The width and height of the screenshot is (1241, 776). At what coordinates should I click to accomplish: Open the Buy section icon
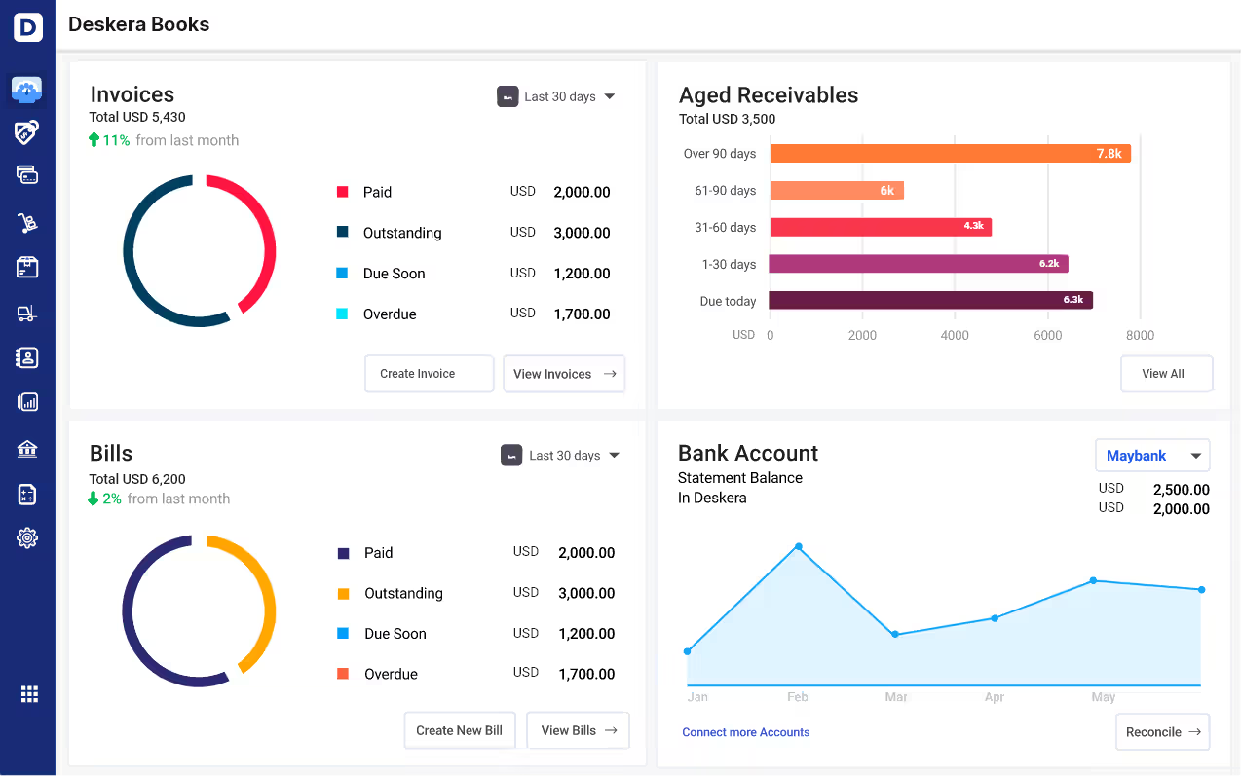[x=27, y=175]
